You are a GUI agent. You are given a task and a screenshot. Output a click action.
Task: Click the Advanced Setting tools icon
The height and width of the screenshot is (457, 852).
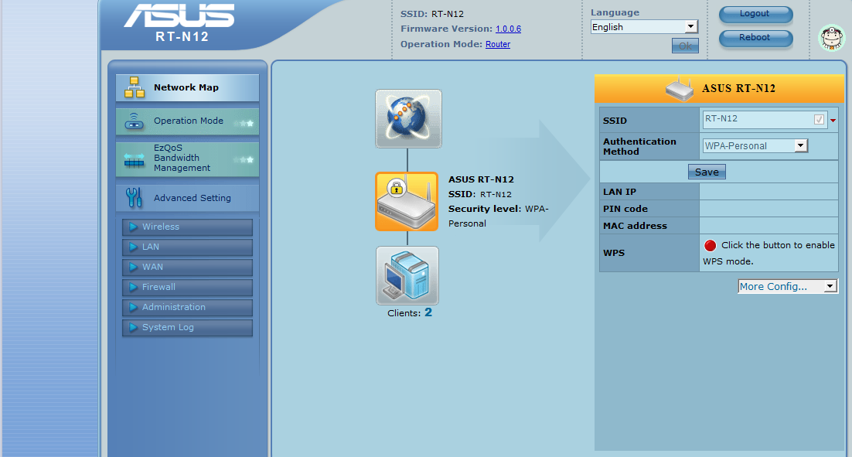(x=134, y=198)
